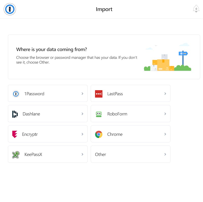Click the moving boxes illustration
The image size is (203, 202).
tap(167, 57)
